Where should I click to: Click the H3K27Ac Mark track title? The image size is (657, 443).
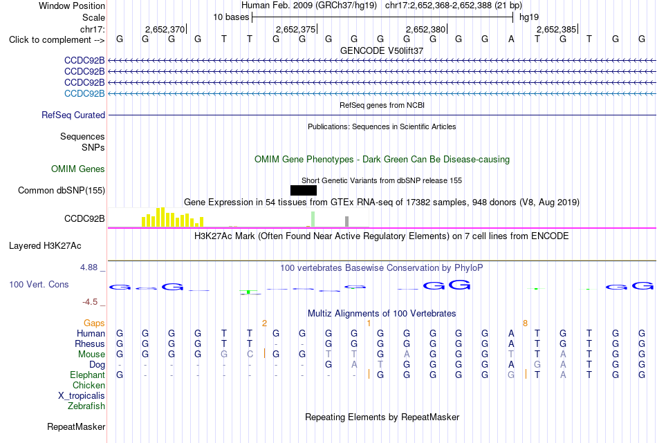click(382, 236)
